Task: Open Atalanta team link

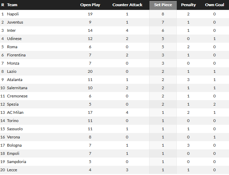Action: pos(14,80)
